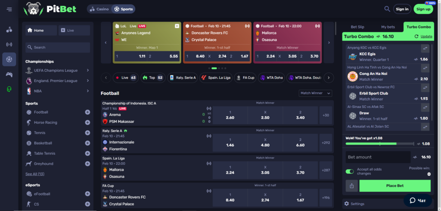The height and width of the screenshot is (211, 441).
Task: Click the green Place Bet button
Action: point(394,186)
